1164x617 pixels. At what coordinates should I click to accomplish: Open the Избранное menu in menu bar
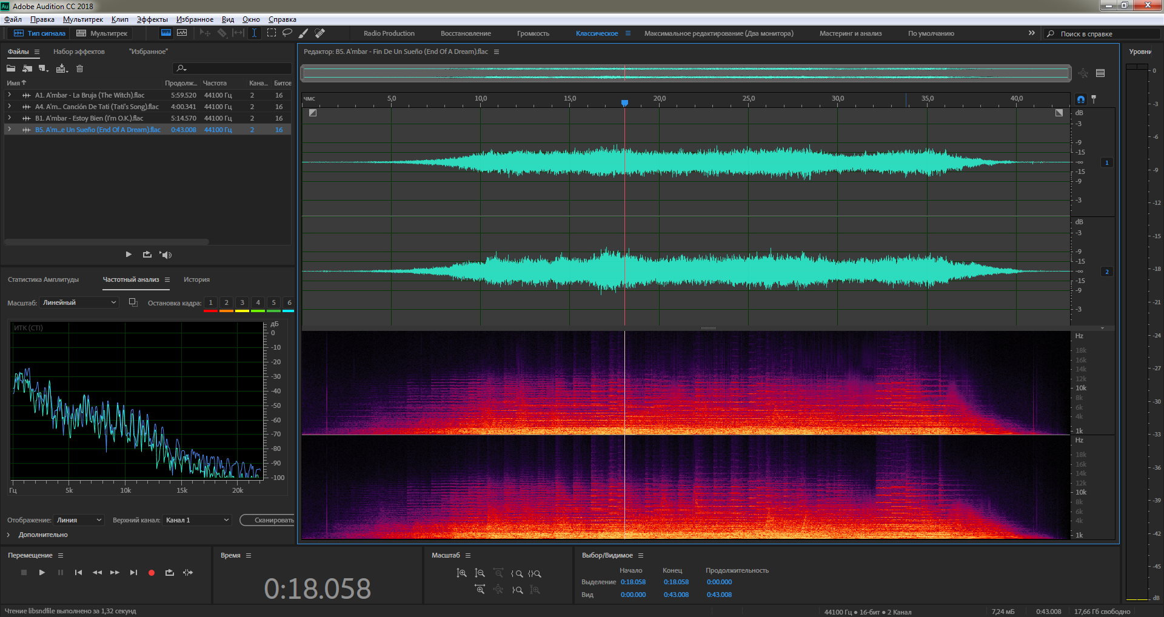coord(195,19)
